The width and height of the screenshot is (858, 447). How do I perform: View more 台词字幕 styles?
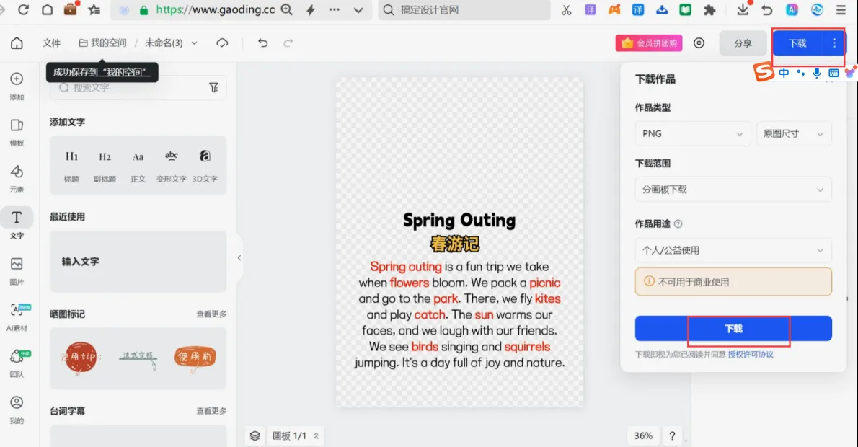(211, 411)
